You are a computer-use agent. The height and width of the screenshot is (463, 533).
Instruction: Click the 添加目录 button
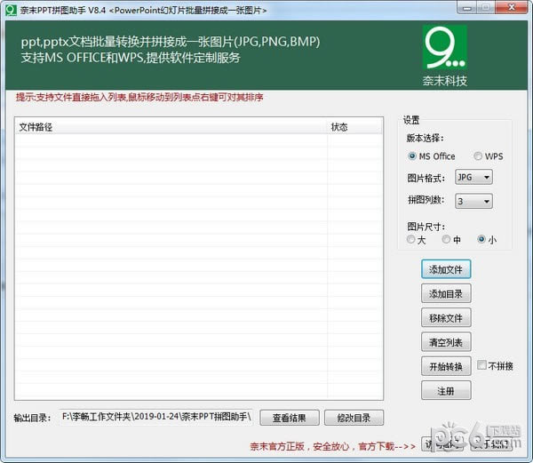click(x=446, y=294)
